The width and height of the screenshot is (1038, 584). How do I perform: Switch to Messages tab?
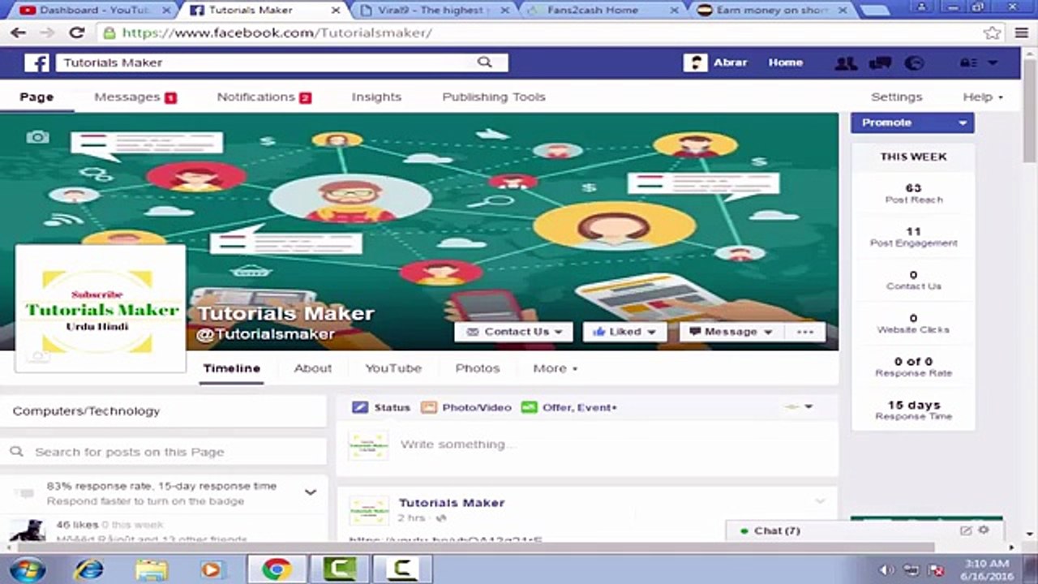tap(135, 97)
